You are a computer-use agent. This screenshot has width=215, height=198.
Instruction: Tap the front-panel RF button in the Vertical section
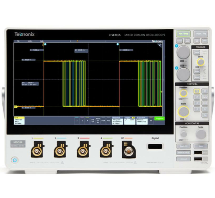point(205,91)
